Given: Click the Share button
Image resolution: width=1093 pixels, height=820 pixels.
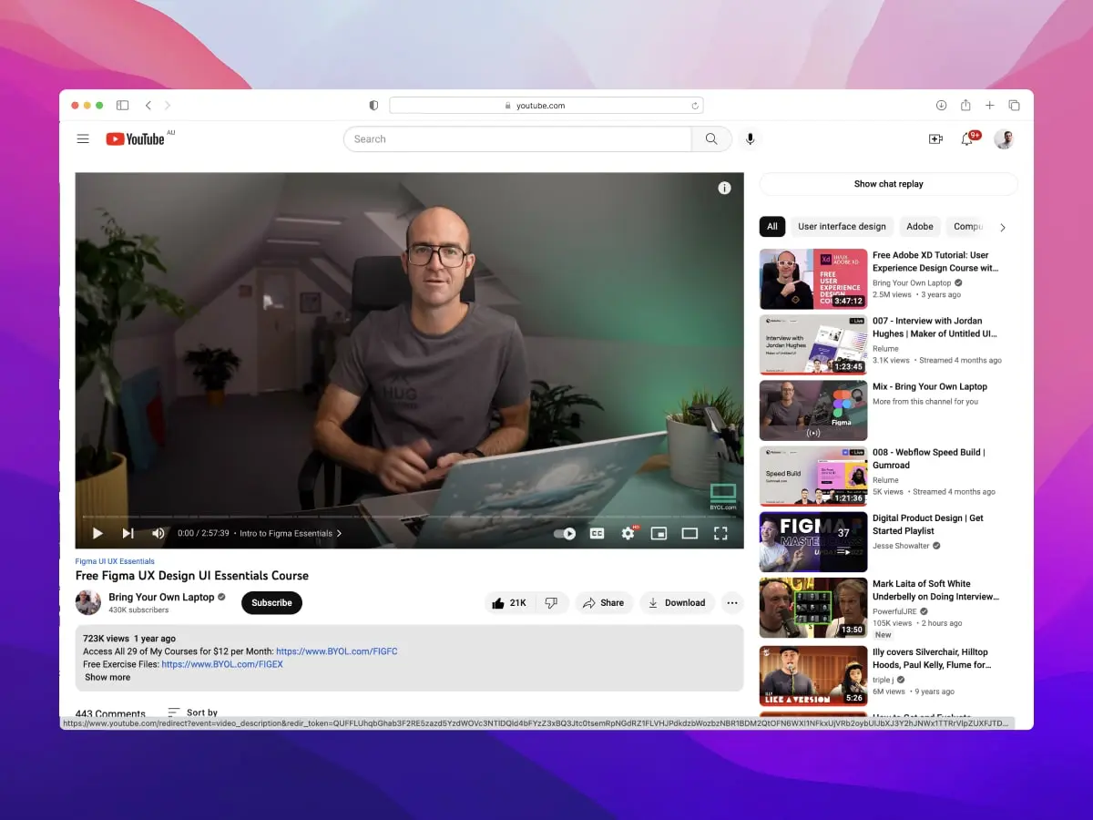Looking at the screenshot, I should pyautogui.click(x=604, y=603).
